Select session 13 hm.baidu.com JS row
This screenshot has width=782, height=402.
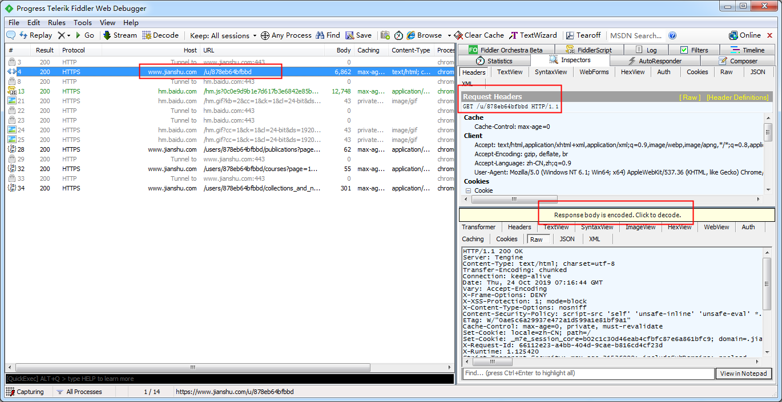(x=229, y=91)
